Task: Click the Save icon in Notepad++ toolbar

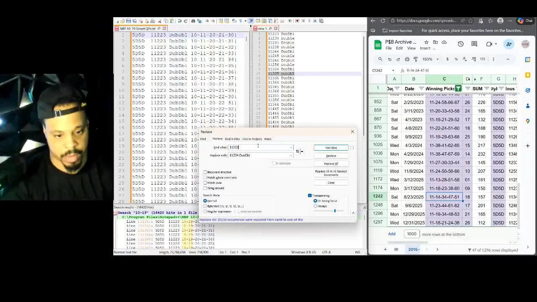Action: (128, 21)
